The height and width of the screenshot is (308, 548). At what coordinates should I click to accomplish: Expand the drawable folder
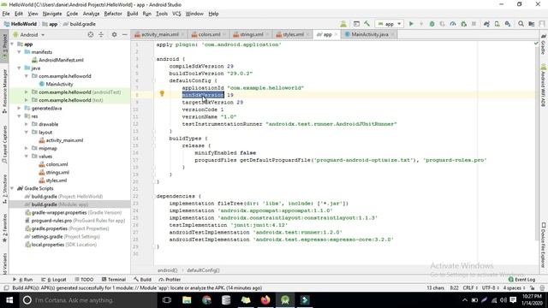tap(27, 124)
